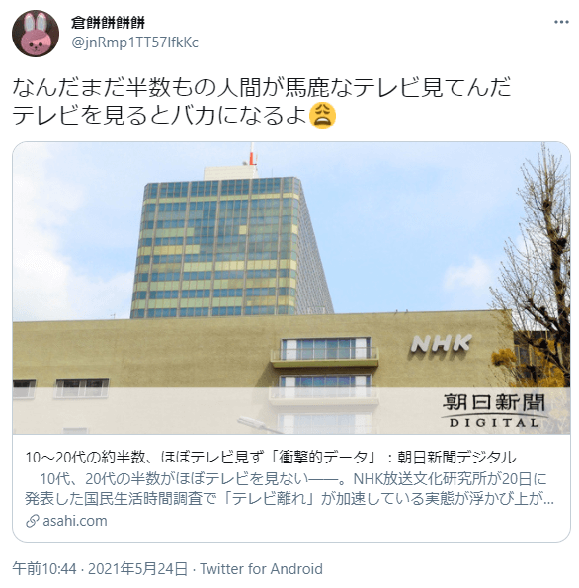The width and height of the screenshot is (579, 588).
Task: Click the weary face emoji in tweet
Action: pyautogui.click(x=322, y=116)
